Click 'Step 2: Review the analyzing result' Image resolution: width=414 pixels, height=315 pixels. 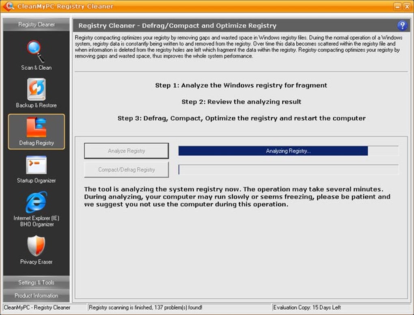241,102
